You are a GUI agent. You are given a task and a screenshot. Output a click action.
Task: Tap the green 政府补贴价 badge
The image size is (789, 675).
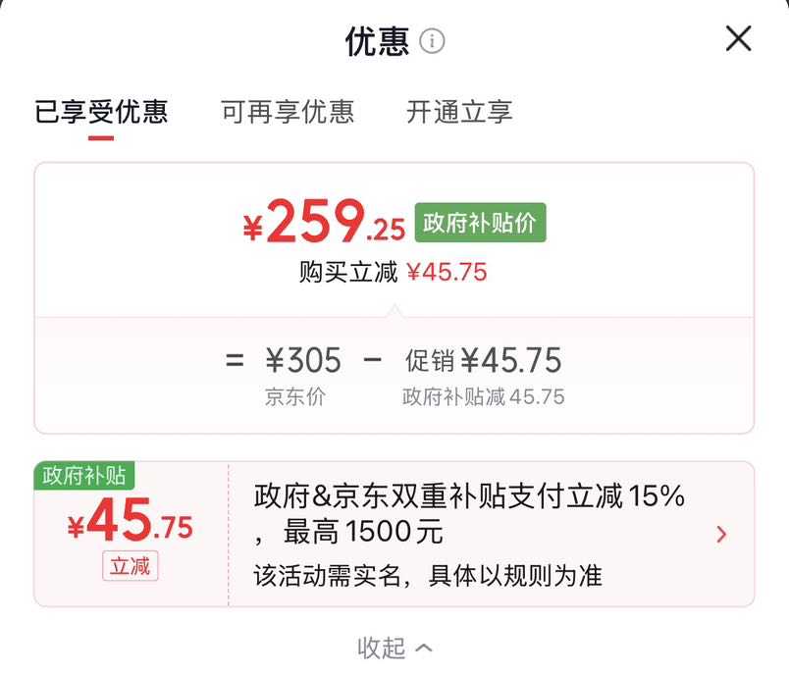[480, 223]
